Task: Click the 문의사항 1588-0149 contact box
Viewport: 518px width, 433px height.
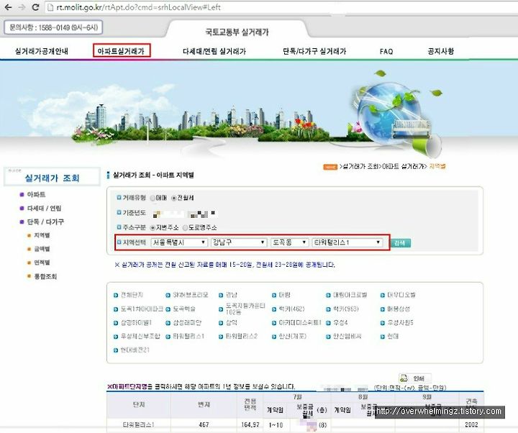Action: click(53, 27)
